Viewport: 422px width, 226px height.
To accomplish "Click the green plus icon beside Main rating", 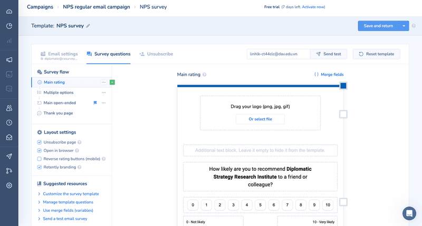I will tap(112, 83).
